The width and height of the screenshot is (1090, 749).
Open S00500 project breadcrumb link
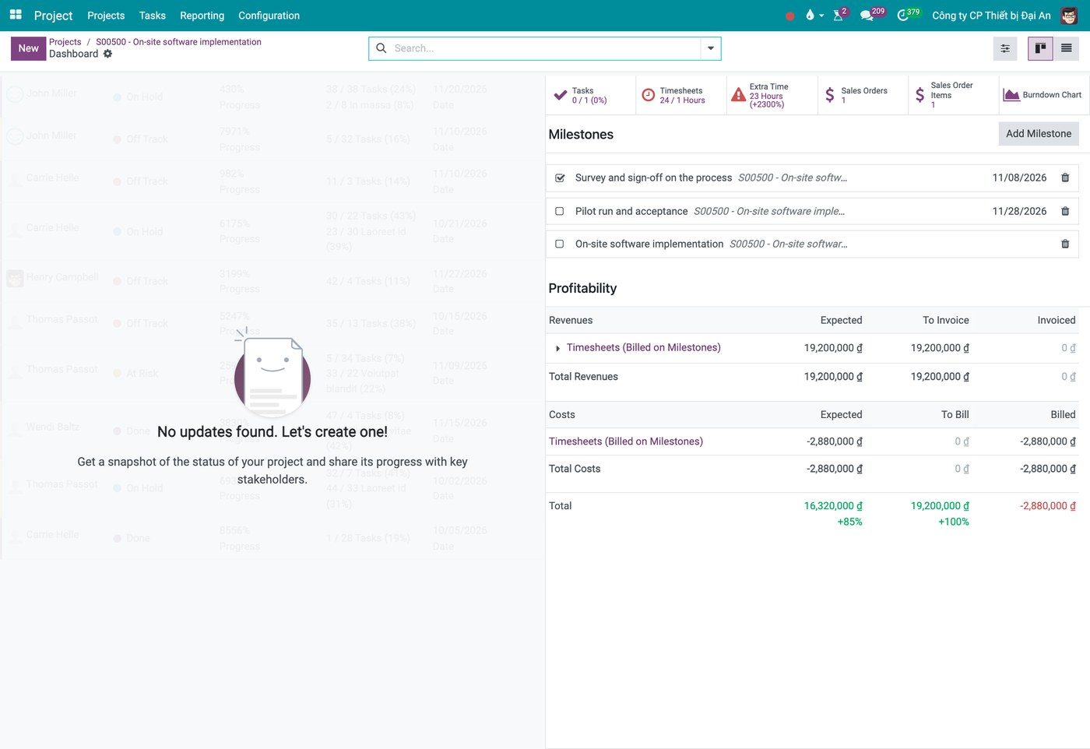(178, 42)
